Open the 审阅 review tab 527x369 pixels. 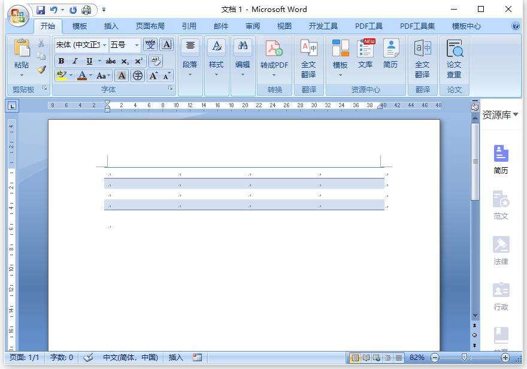(252, 26)
